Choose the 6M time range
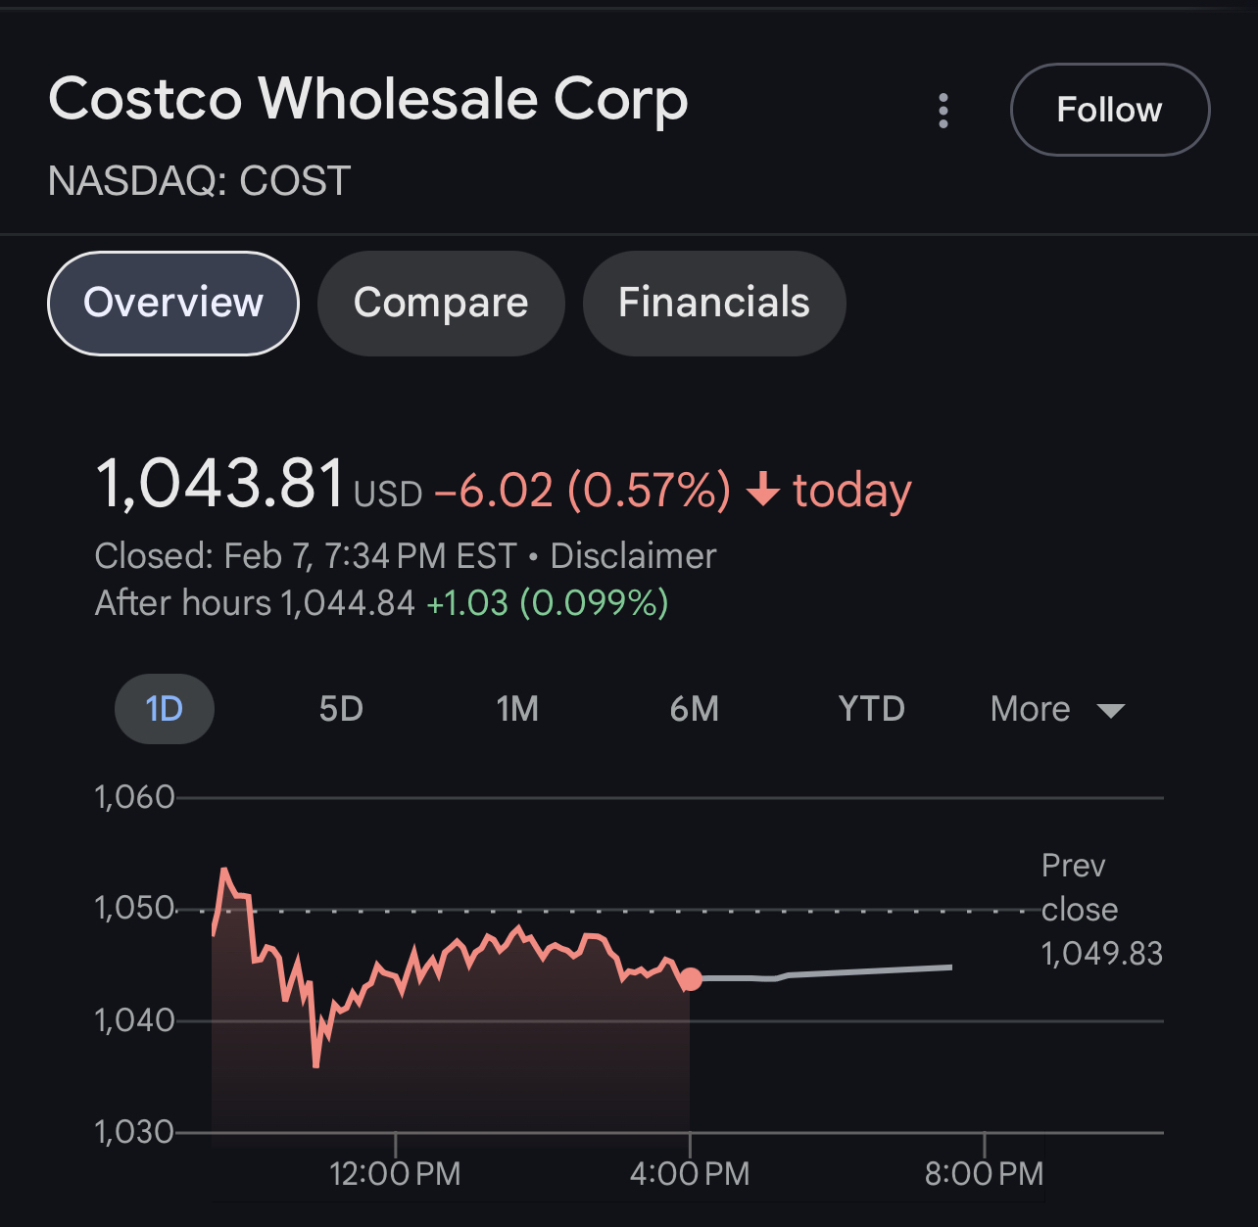Image resolution: width=1258 pixels, height=1227 pixels. (x=694, y=708)
